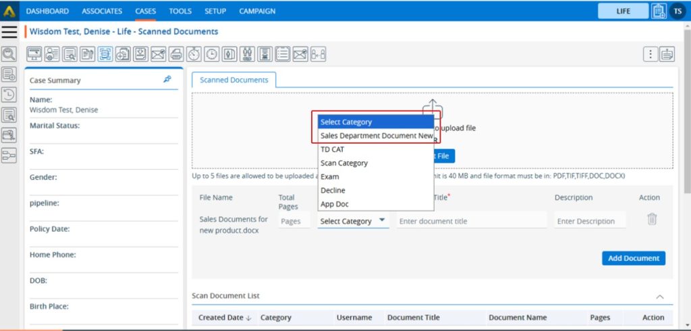This screenshot has width=691, height=331.
Task: Open the hamburger menu in left sidebar
Action: tap(9, 32)
